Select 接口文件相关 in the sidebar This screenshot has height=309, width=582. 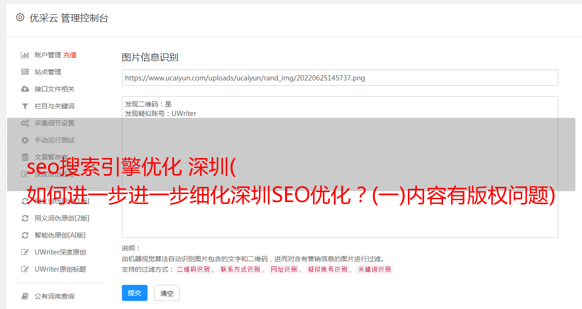click(x=55, y=89)
